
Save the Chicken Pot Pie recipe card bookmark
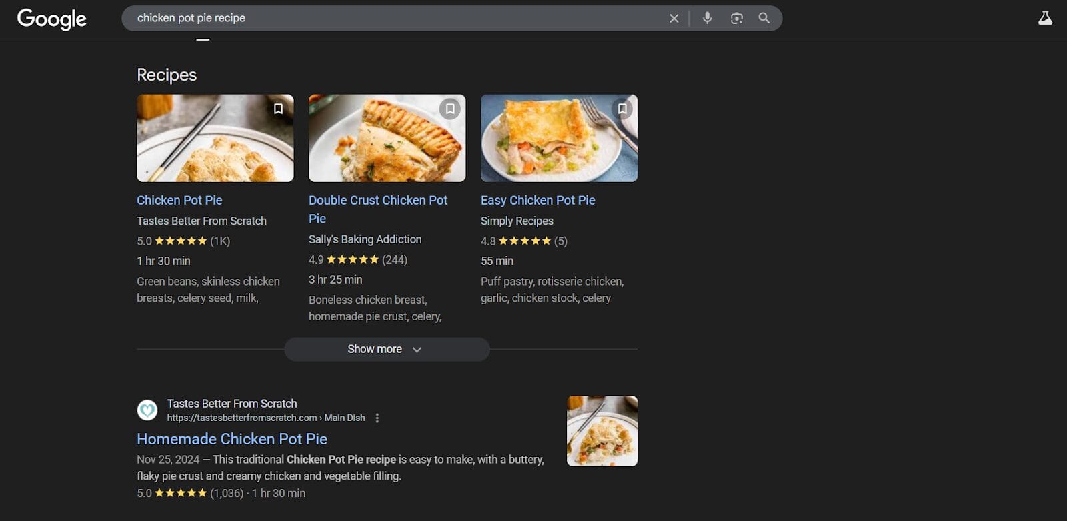279,109
